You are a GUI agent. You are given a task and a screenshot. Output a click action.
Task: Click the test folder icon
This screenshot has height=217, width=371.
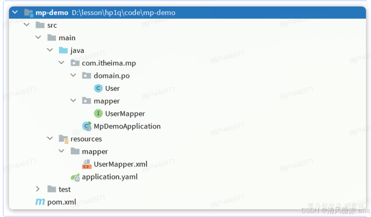[x=52, y=189]
